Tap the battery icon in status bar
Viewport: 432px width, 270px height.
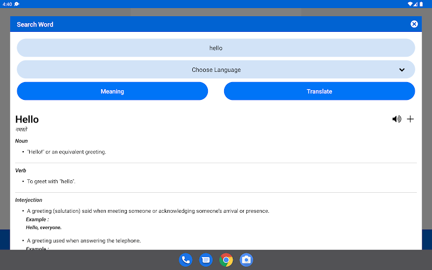coord(424,4)
